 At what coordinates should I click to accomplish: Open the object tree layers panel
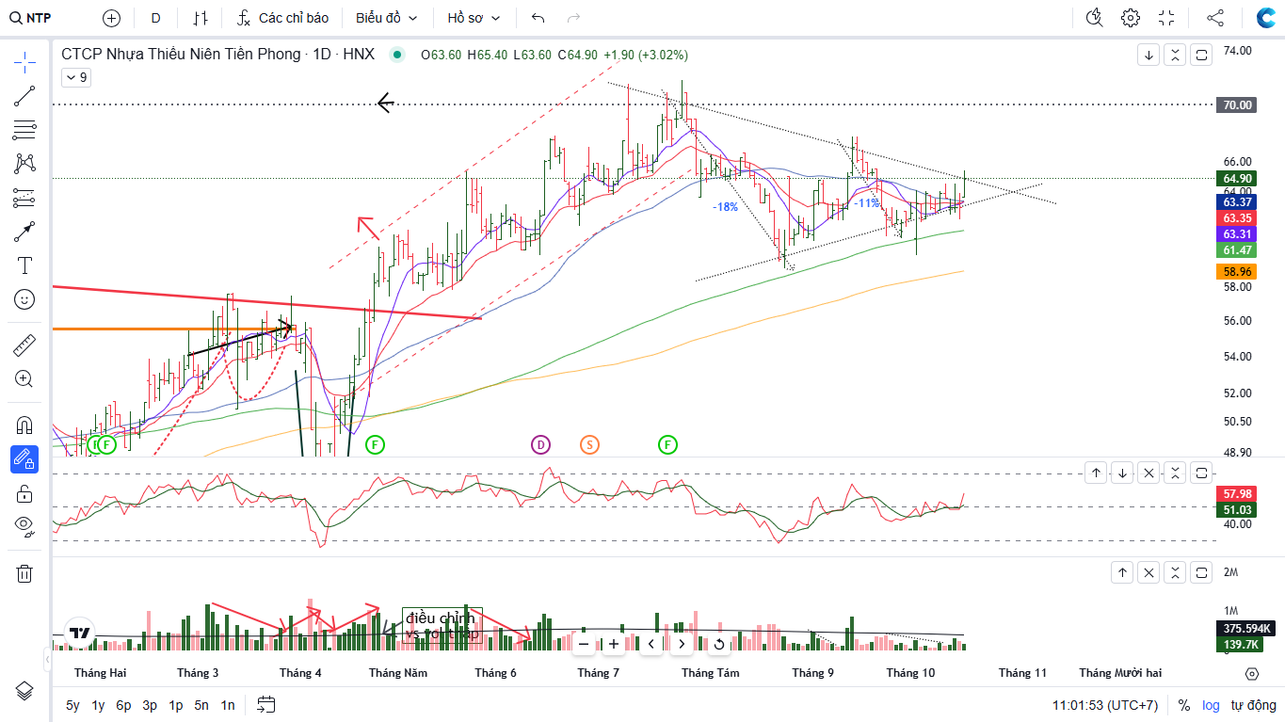(24, 691)
